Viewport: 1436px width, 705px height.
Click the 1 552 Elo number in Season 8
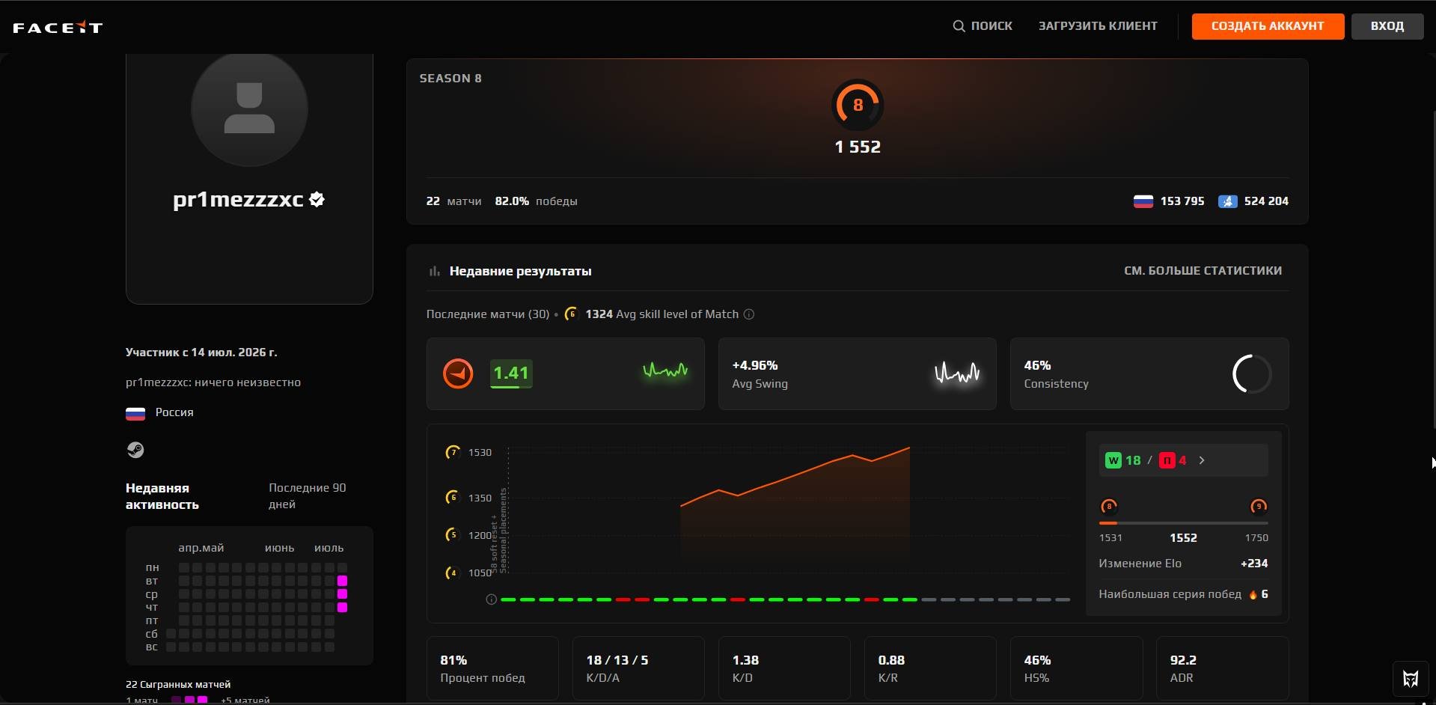point(858,147)
